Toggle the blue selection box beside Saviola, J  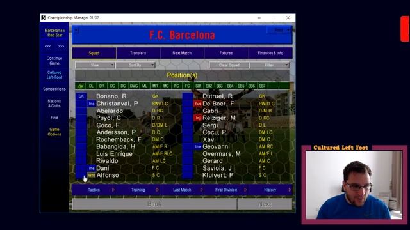pos(188,168)
